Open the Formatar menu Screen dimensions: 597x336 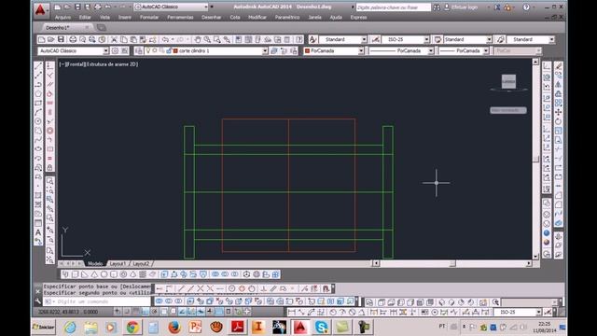click(149, 17)
